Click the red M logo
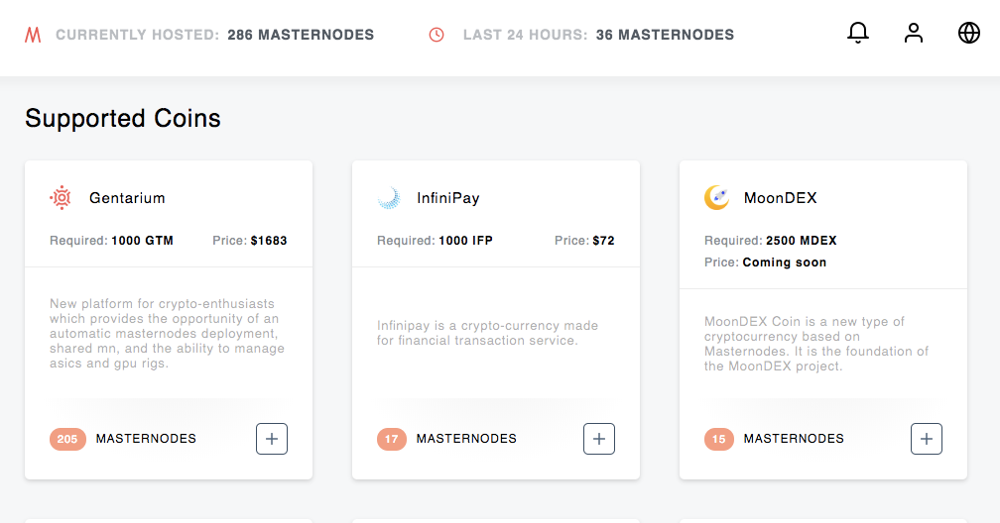This screenshot has height=523, width=1000. point(33,35)
